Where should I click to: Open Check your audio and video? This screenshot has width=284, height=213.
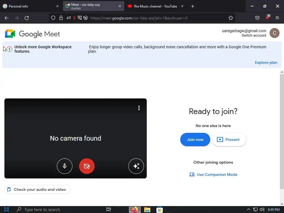click(x=37, y=189)
